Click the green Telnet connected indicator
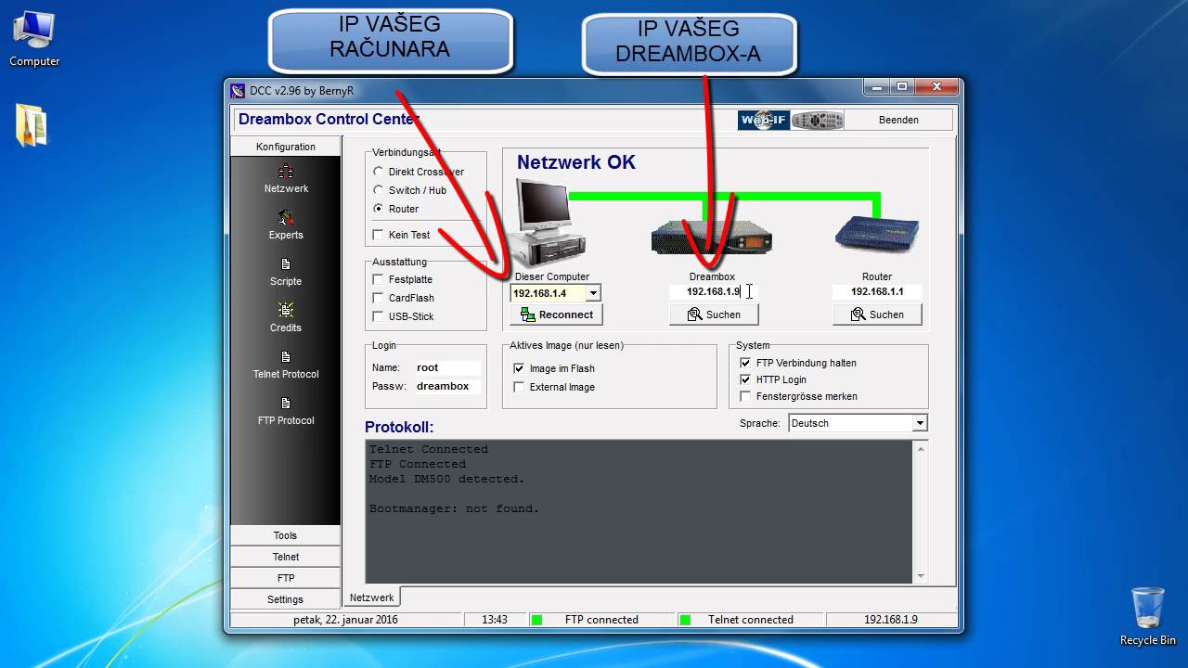 [685, 620]
